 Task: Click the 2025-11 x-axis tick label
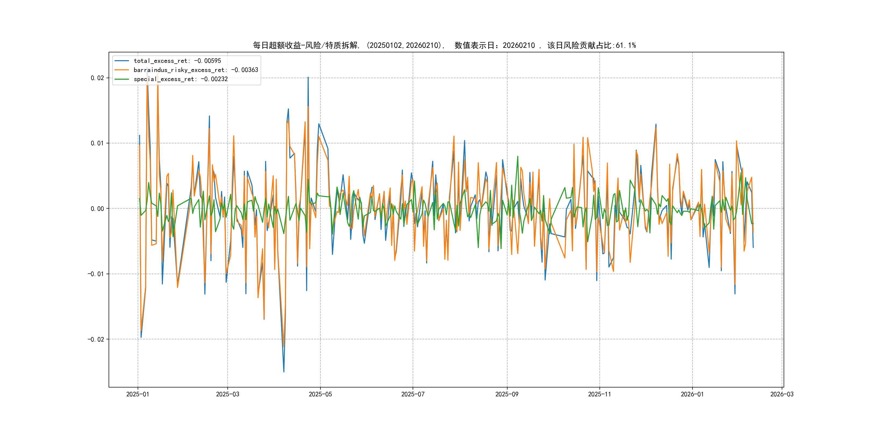click(599, 394)
